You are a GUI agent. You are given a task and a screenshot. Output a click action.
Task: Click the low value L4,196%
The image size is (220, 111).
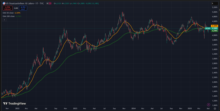[x=73, y=3]
